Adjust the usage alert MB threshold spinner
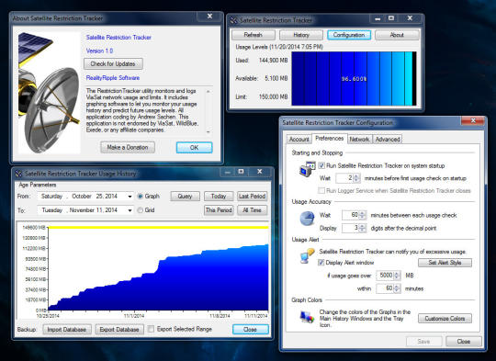Viewport: 496px width, 361px height. (398, 276)
